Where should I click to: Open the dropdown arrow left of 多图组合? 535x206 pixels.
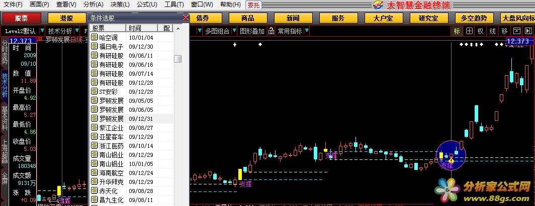pyautogui.click(x=200, y=31)
